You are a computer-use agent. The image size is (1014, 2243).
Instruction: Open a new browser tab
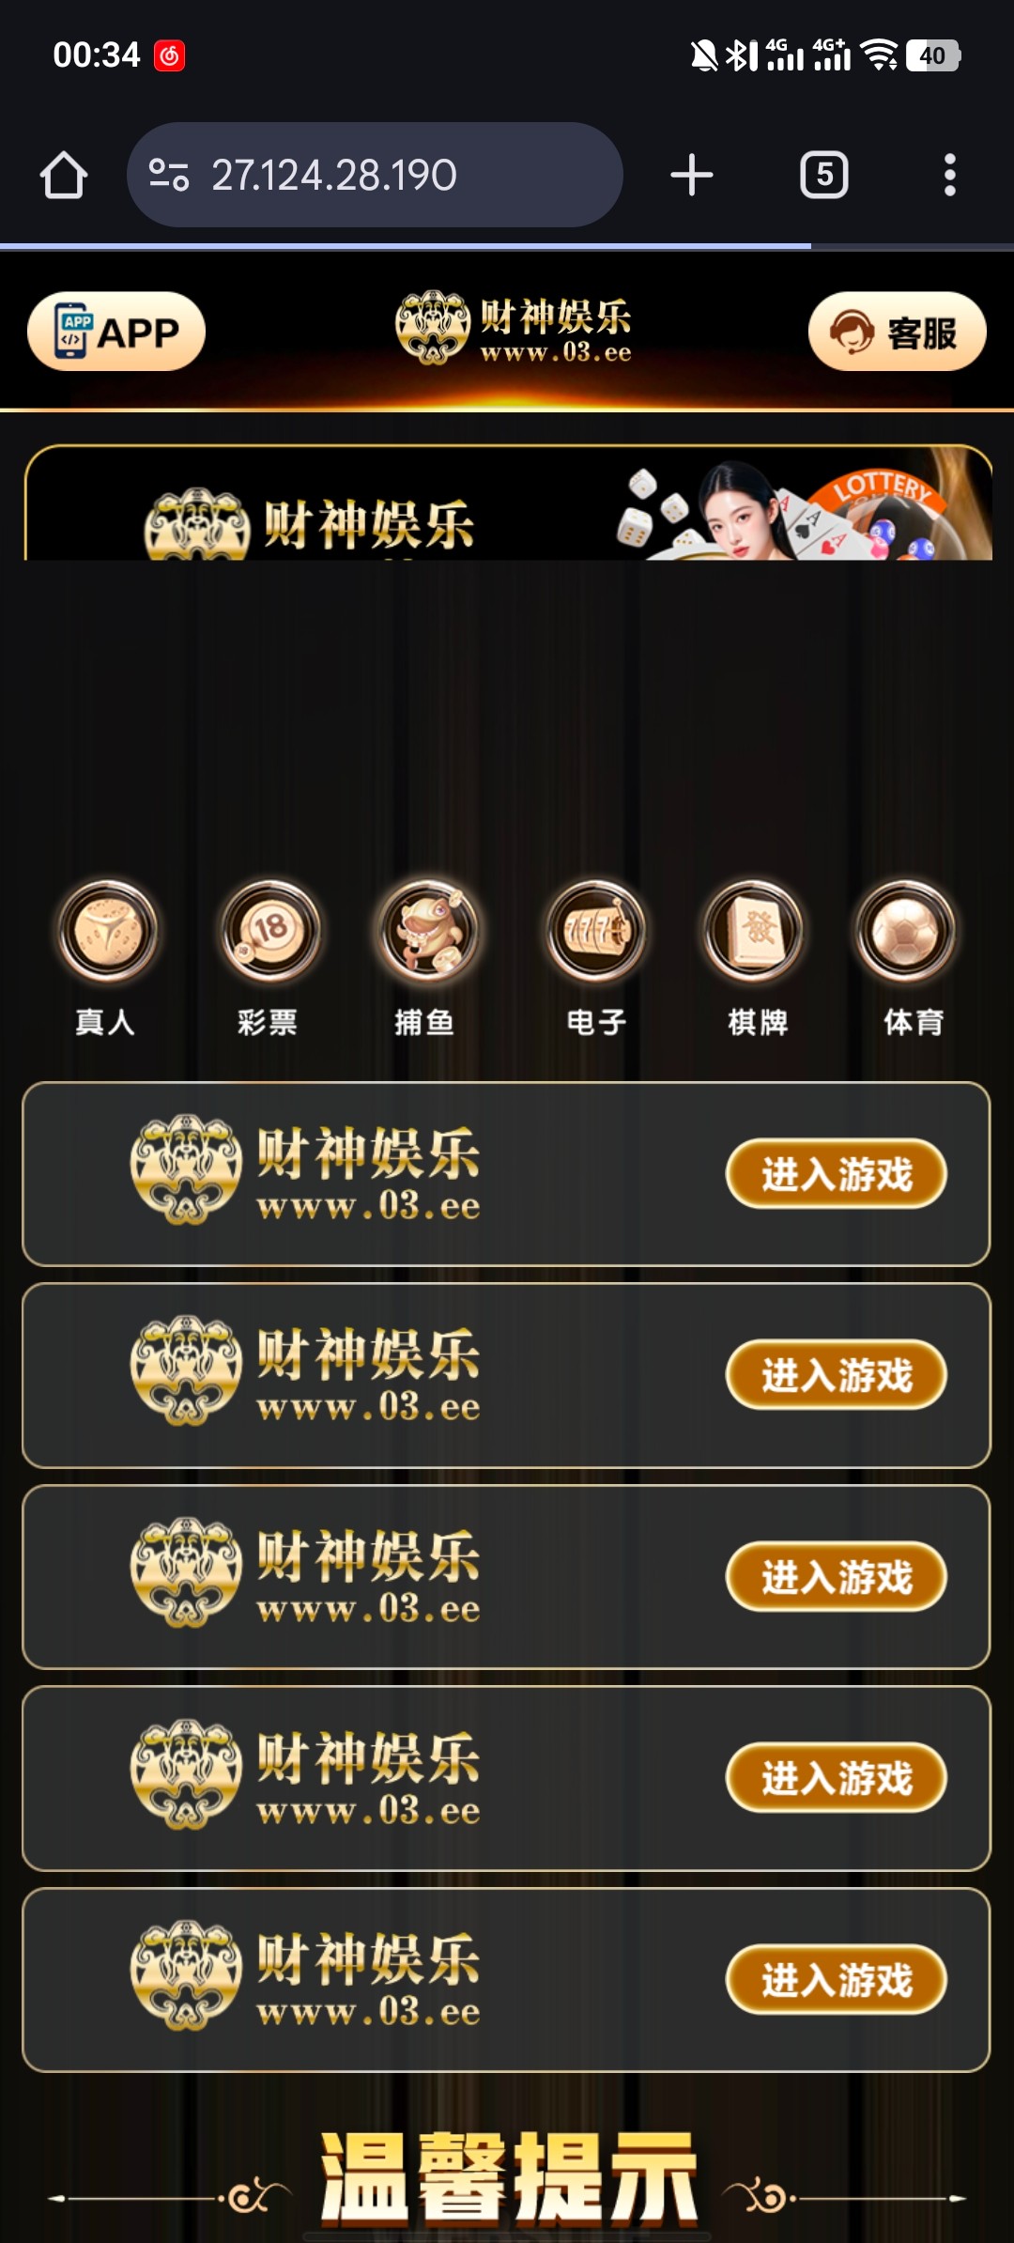point(692,176)
